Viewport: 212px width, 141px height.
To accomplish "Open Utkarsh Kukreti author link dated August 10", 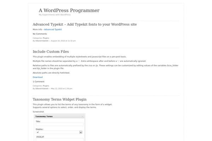I will pyautogui.click(x=42, y=41).
